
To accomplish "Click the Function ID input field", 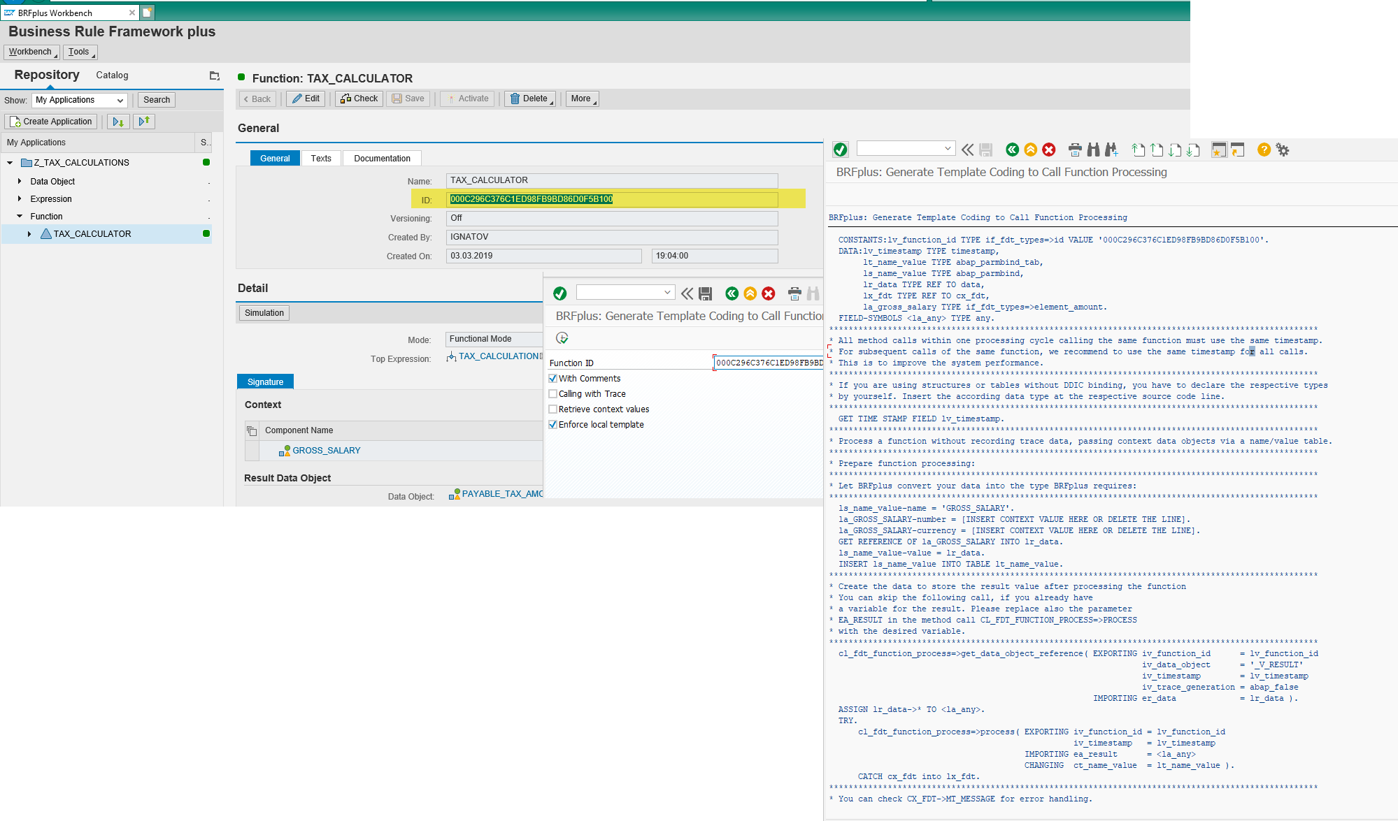I will click(768, 363).
